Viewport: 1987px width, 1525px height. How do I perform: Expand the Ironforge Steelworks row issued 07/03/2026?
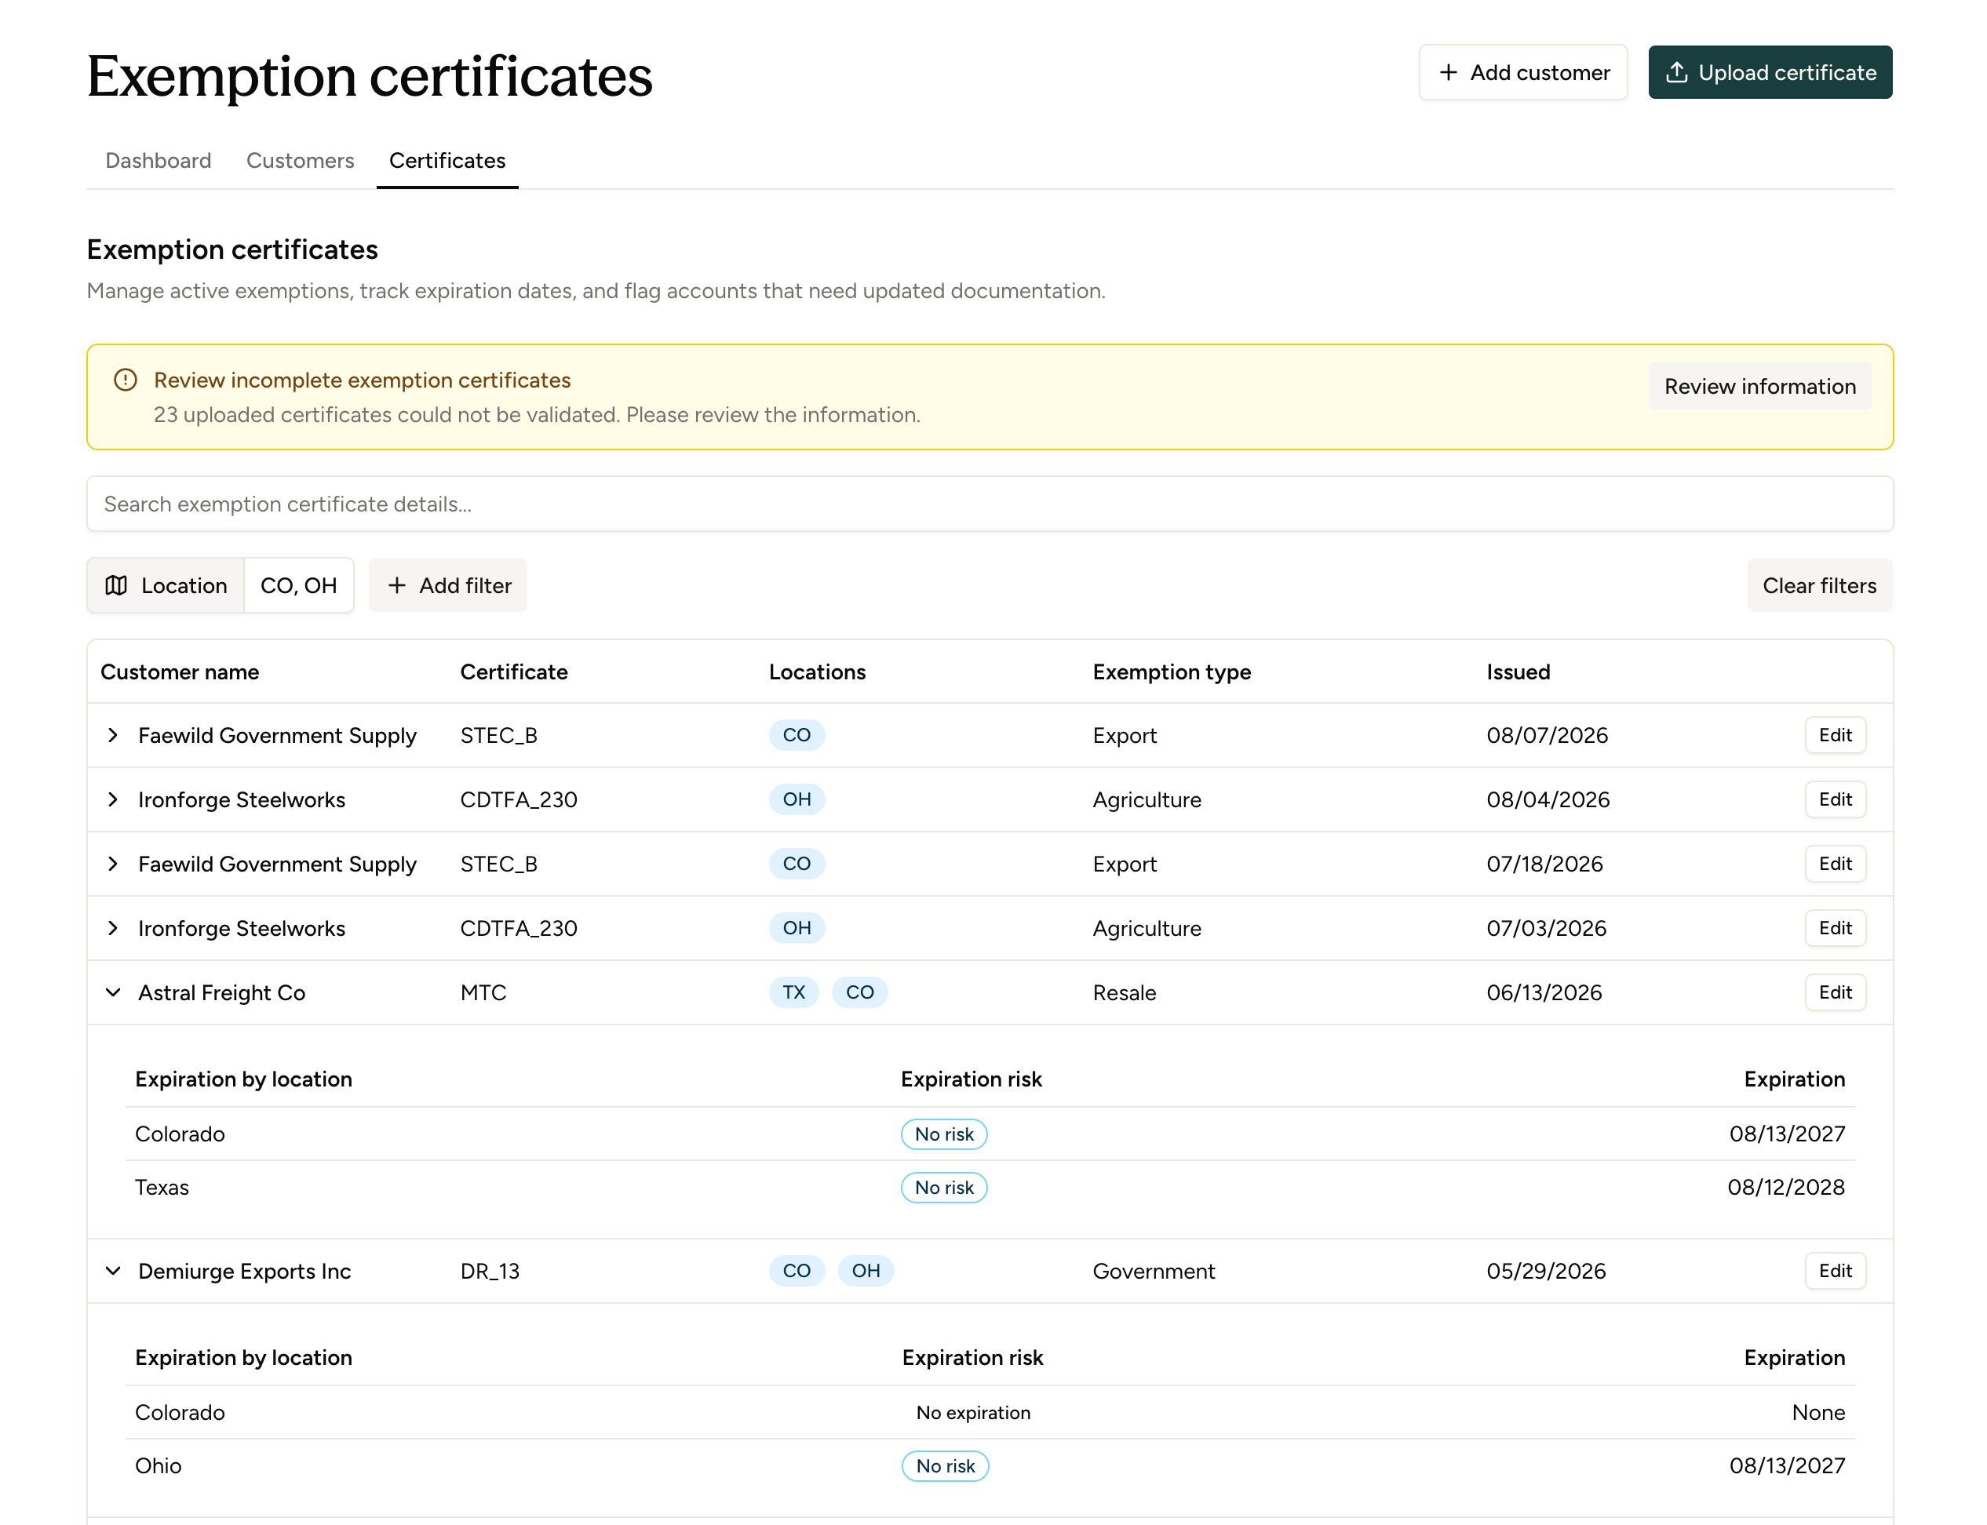coord(112,929)
